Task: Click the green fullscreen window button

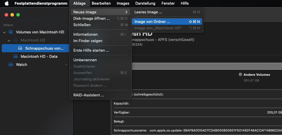Action: click(x=18, y=15)
